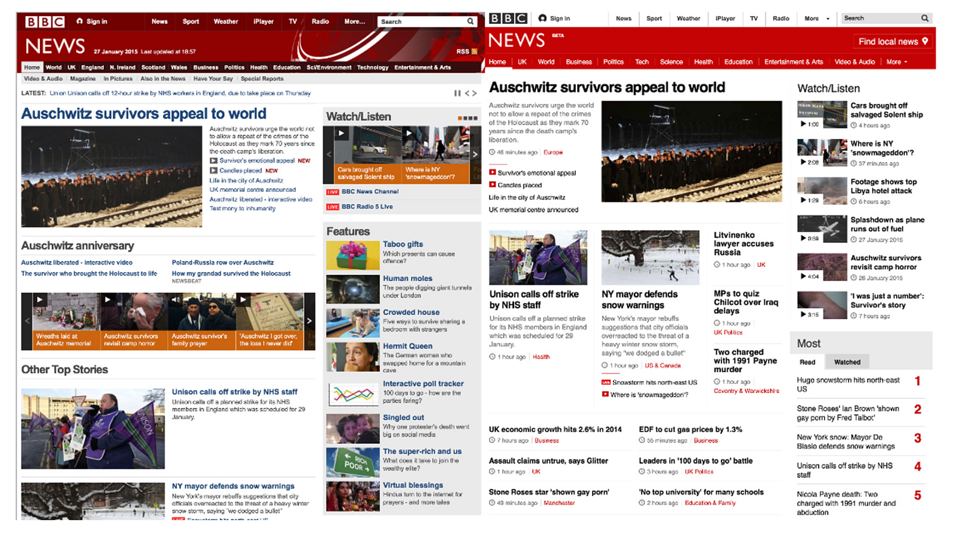
Task: Open the 'Poland-Russia row over Auschwitz' link
Action: (x=223, y=263)
